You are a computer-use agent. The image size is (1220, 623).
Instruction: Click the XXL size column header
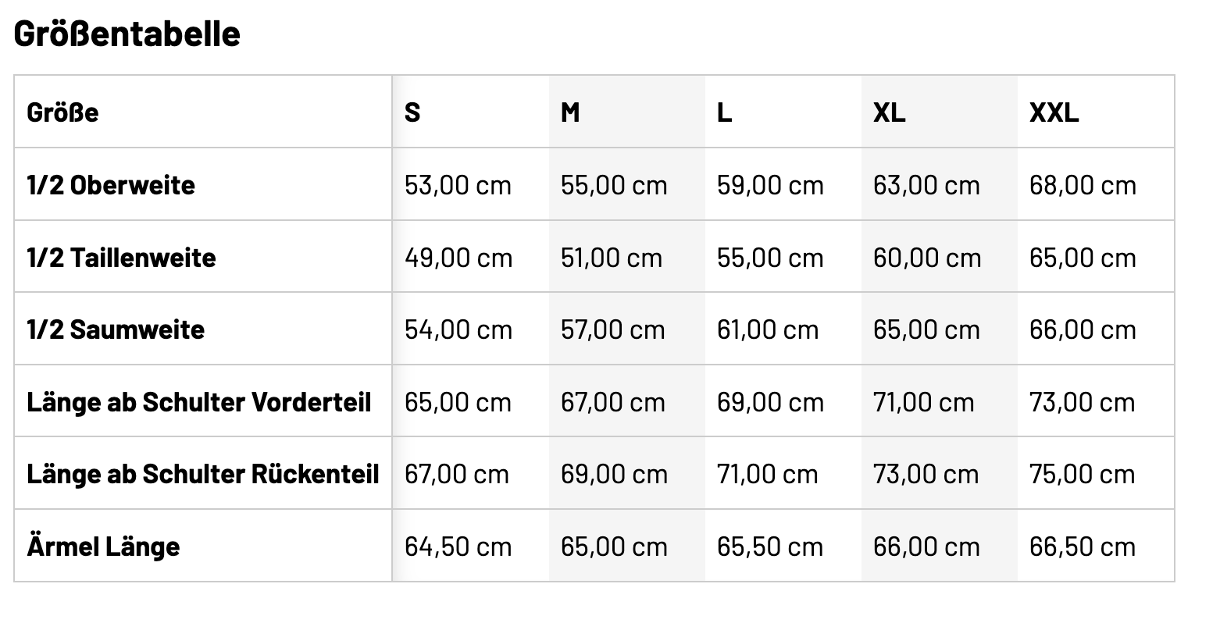pyautogui.click(x=1054, y=112)
